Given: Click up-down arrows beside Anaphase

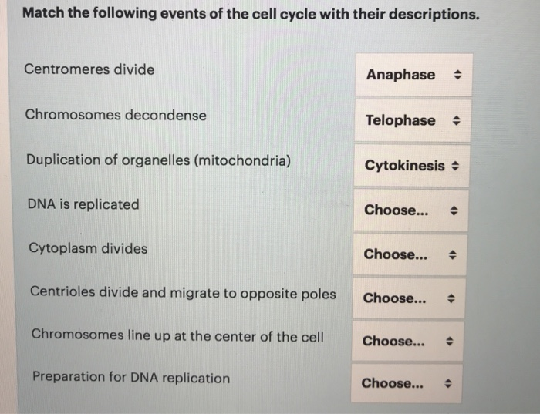Looking at the screenshot, I should coord(457,75).
